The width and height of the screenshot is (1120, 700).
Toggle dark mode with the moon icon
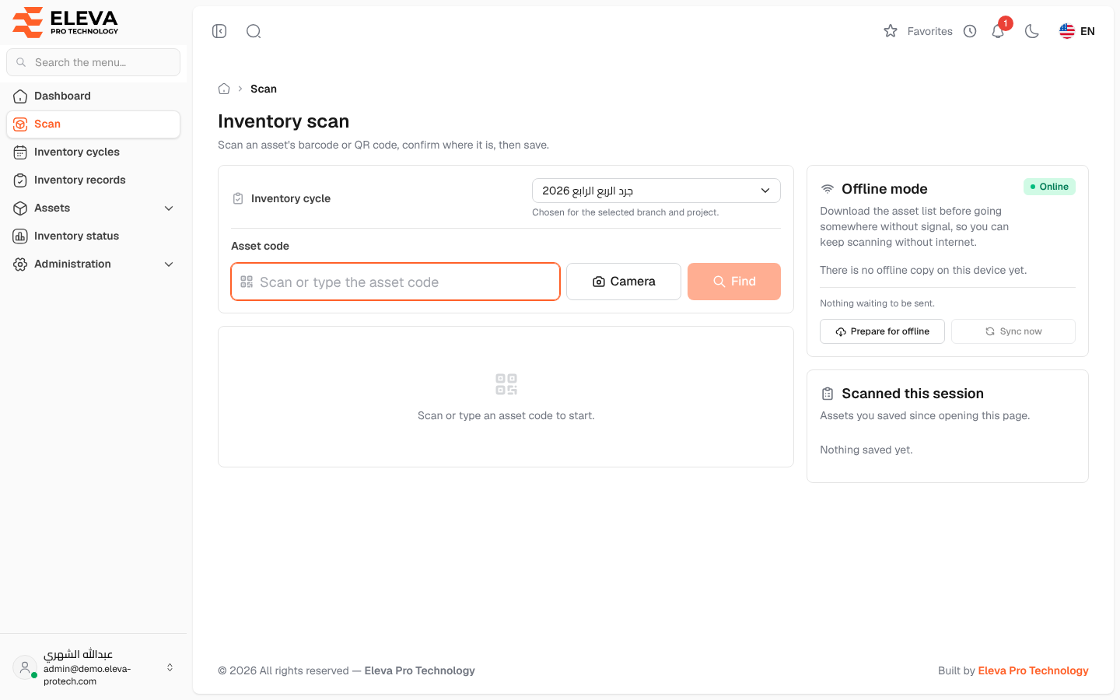point(1032,31)
